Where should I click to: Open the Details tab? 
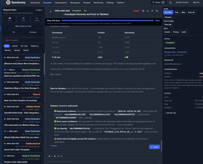[x=167, y=32]
